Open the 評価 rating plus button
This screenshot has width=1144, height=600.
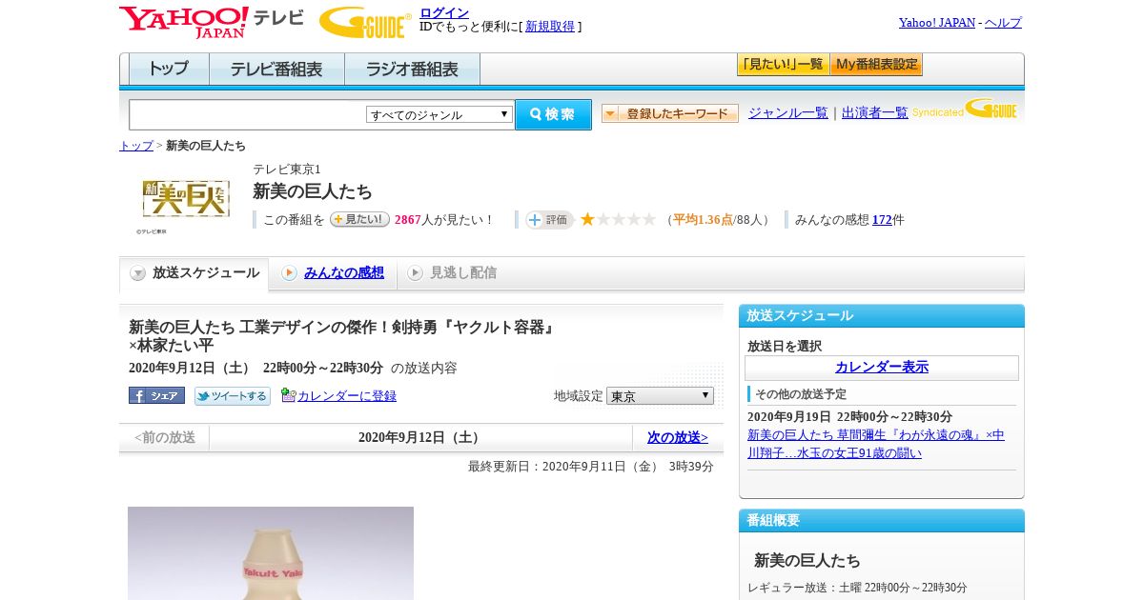pos(548,219)
